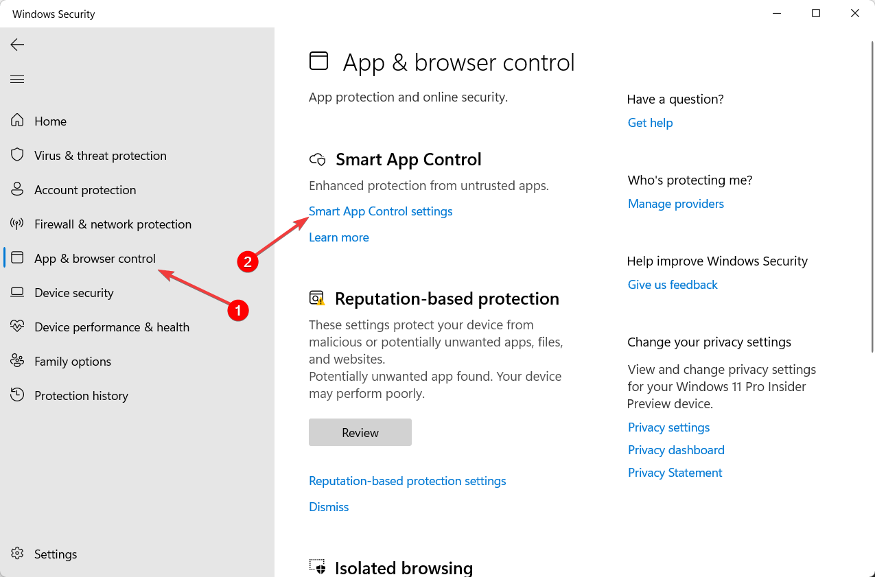Viewport: 875px width, 577px height.
Task: Open the Privacy dashboard
Action: pos(675,449)
